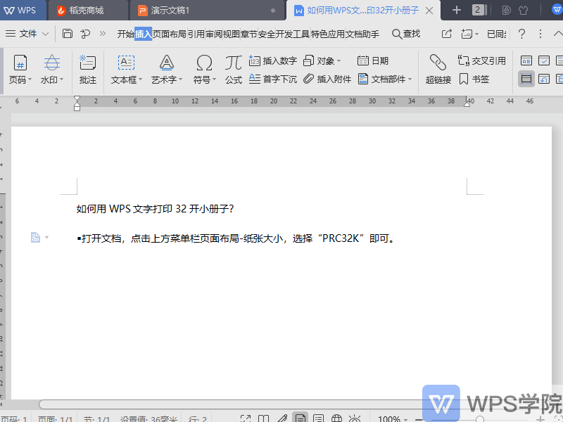Image resolution: width=563 pixels, height=422 pixels.
Task: Insert a comment using the 批注 icon
Action: [87, 68]
